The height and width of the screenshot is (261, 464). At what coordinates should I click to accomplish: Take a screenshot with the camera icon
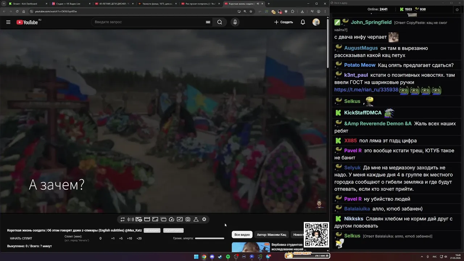pos(188,219)
